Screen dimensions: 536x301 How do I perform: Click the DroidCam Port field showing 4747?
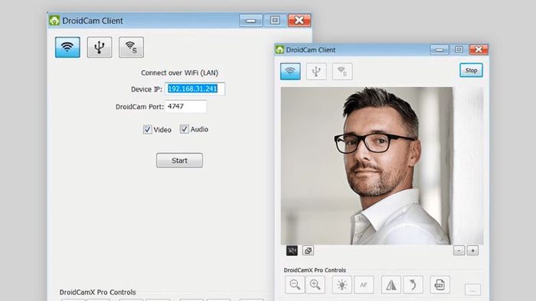pyautogui.click(x=185, y=106)
